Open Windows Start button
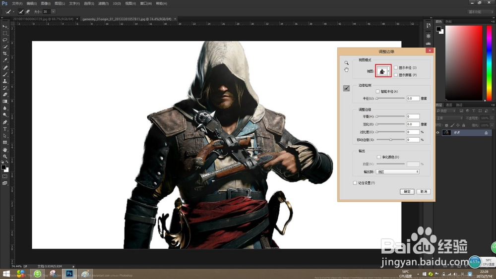496x279 pixels. [6, 274]
